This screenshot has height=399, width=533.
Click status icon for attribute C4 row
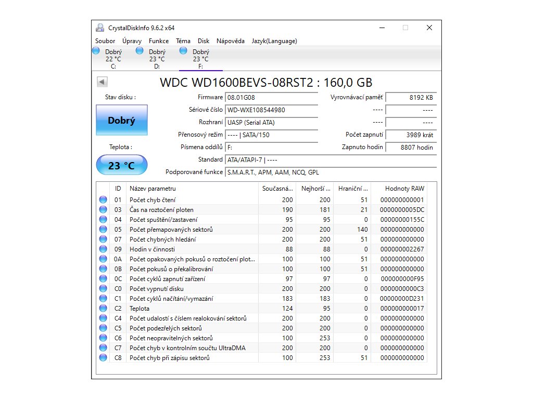coord(103,318)
